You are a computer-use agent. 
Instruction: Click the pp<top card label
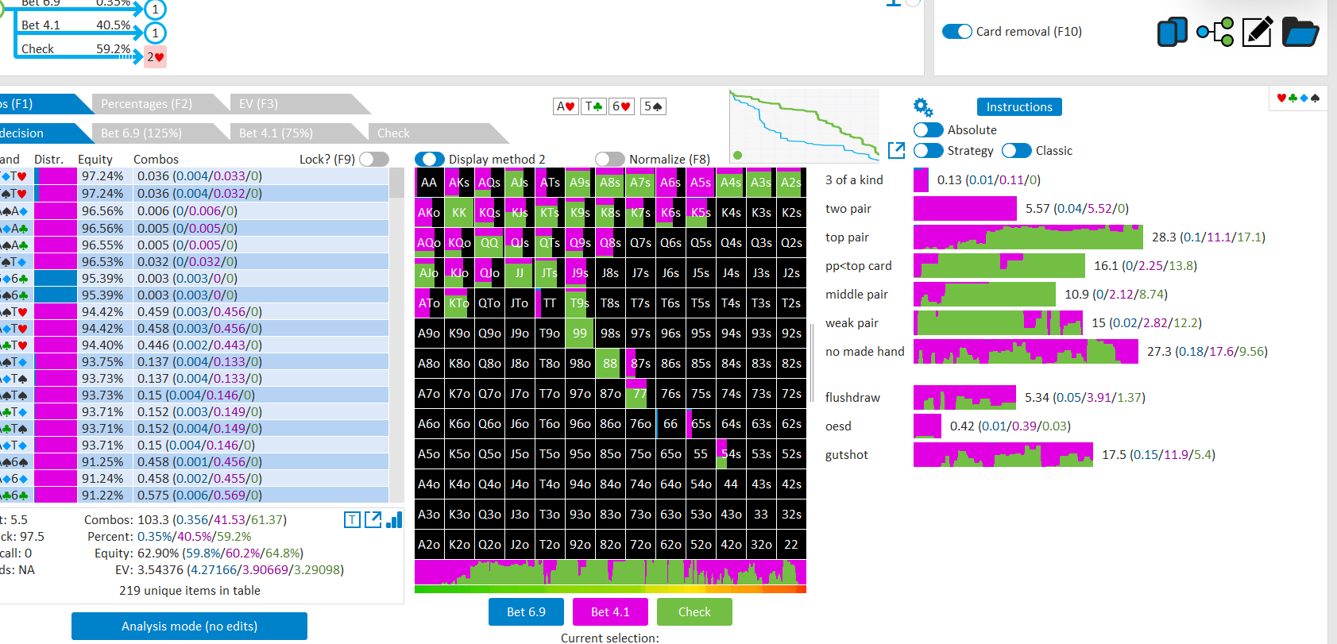click(x=858, y=266)
